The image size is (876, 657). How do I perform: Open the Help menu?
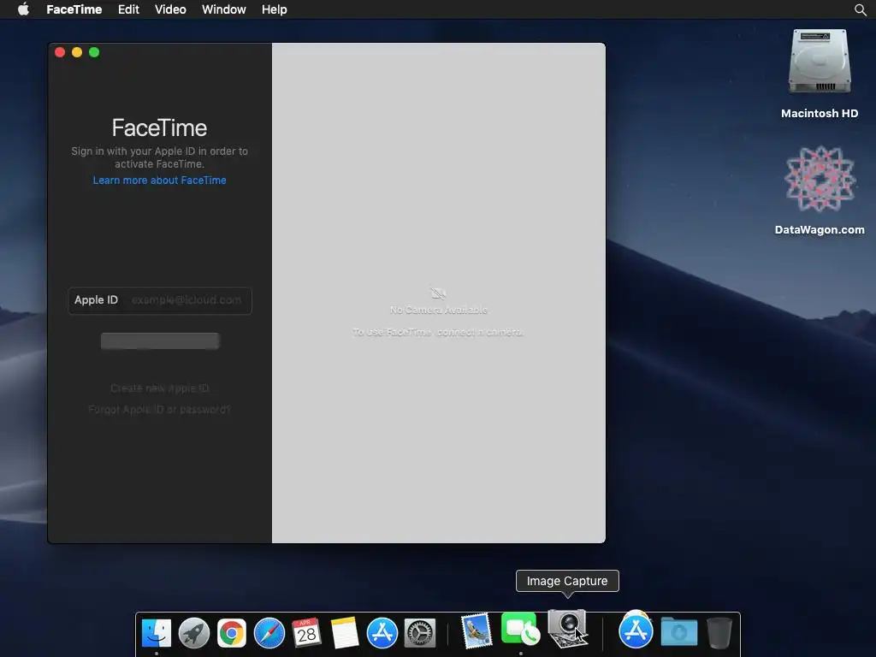point(275,9)
